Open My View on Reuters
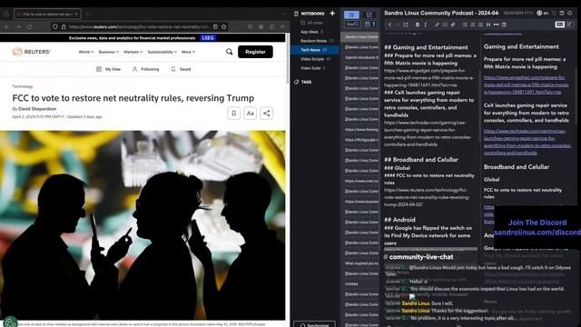 (108, 69)
